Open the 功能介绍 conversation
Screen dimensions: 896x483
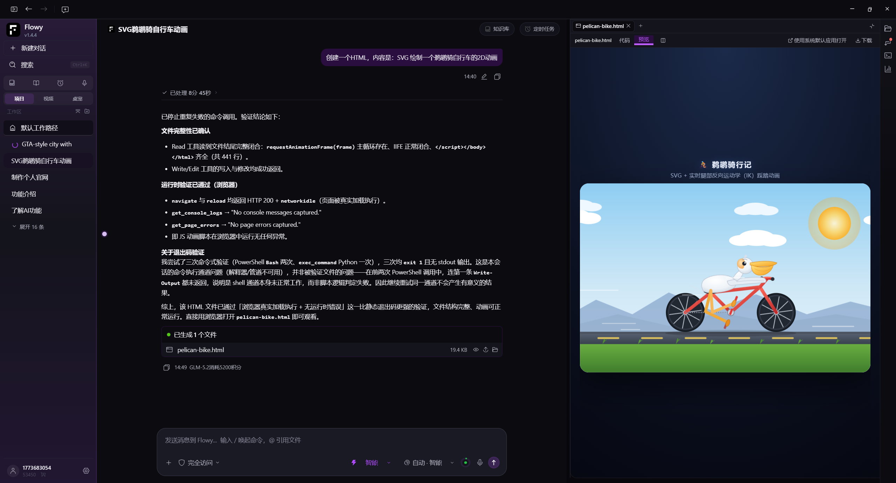pos(48,194)
